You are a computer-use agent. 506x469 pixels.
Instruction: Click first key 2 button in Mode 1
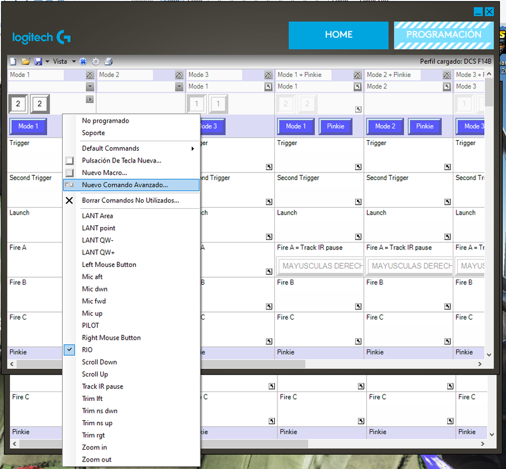(x=18, y=104)
